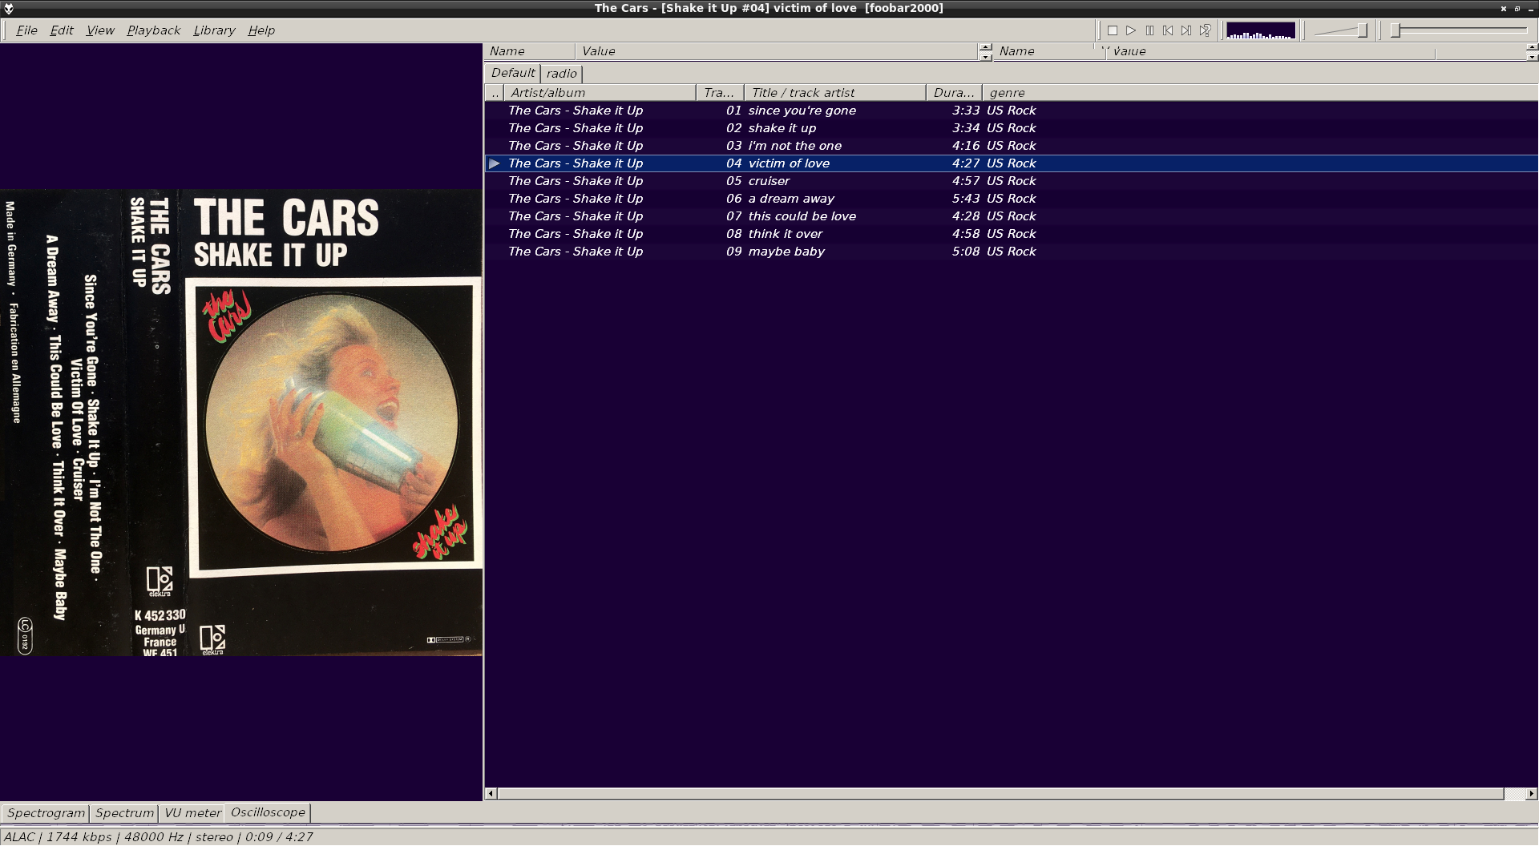Switch to the VU meter tab
1539x846 pixels.
coord(192,813)
